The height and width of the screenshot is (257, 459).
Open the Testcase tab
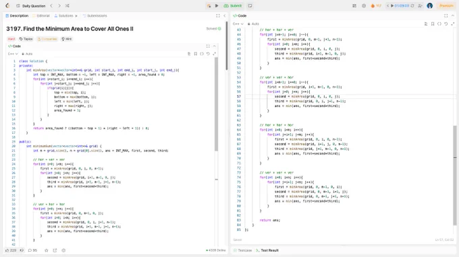243,250
